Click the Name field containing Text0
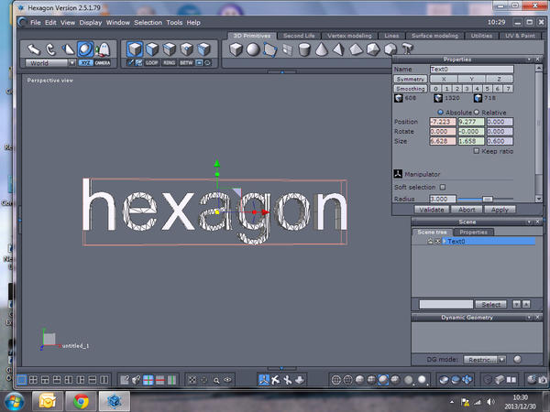 (x=471, y=69)
